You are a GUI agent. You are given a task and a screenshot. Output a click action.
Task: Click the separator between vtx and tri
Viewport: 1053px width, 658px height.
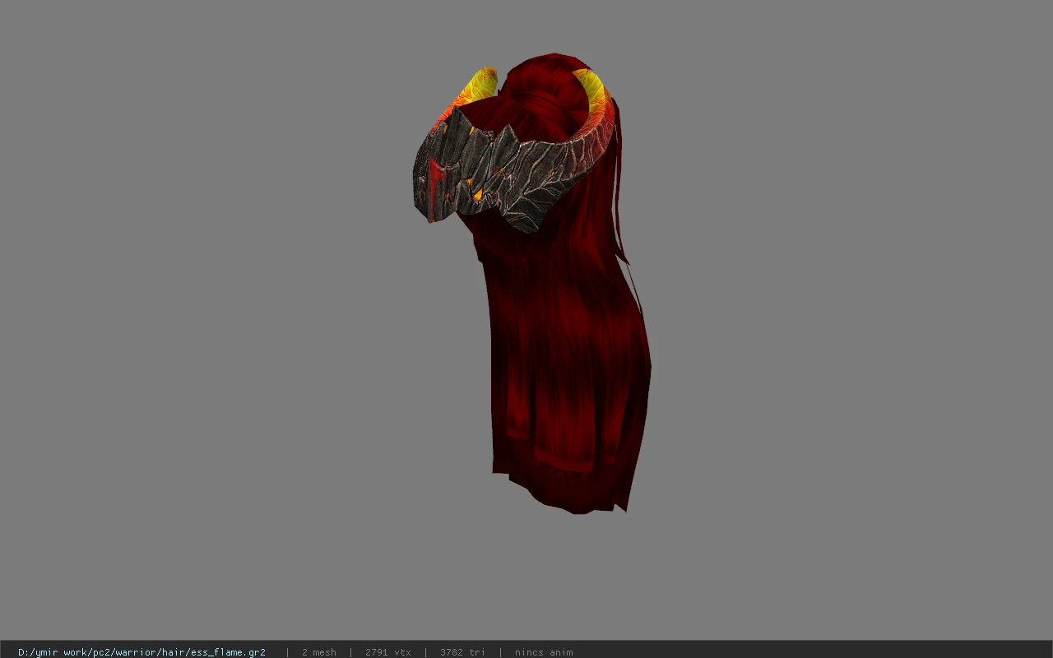point(425,652)
